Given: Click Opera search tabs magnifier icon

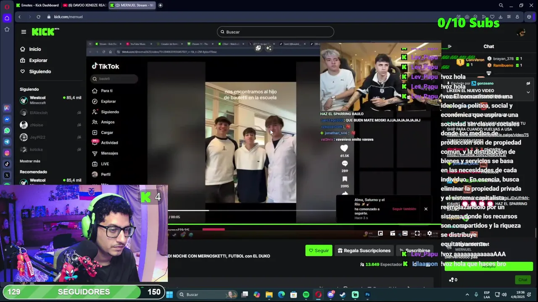Looking at the screenshot, I should 501,5.
